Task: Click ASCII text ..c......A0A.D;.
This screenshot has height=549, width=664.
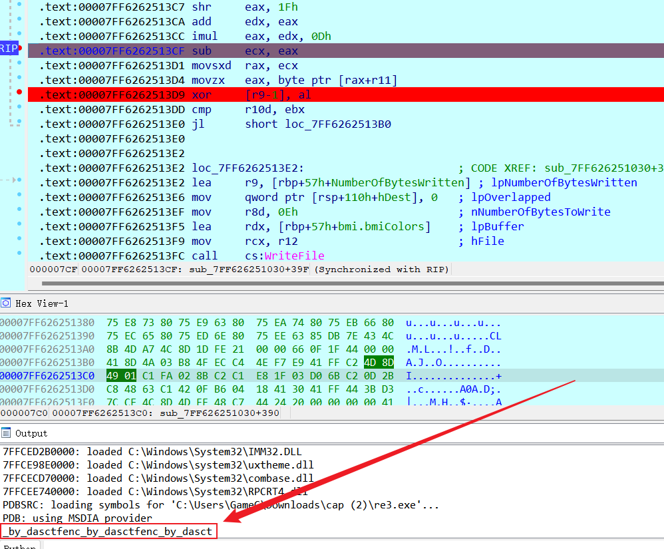Action: coord(454,389)
